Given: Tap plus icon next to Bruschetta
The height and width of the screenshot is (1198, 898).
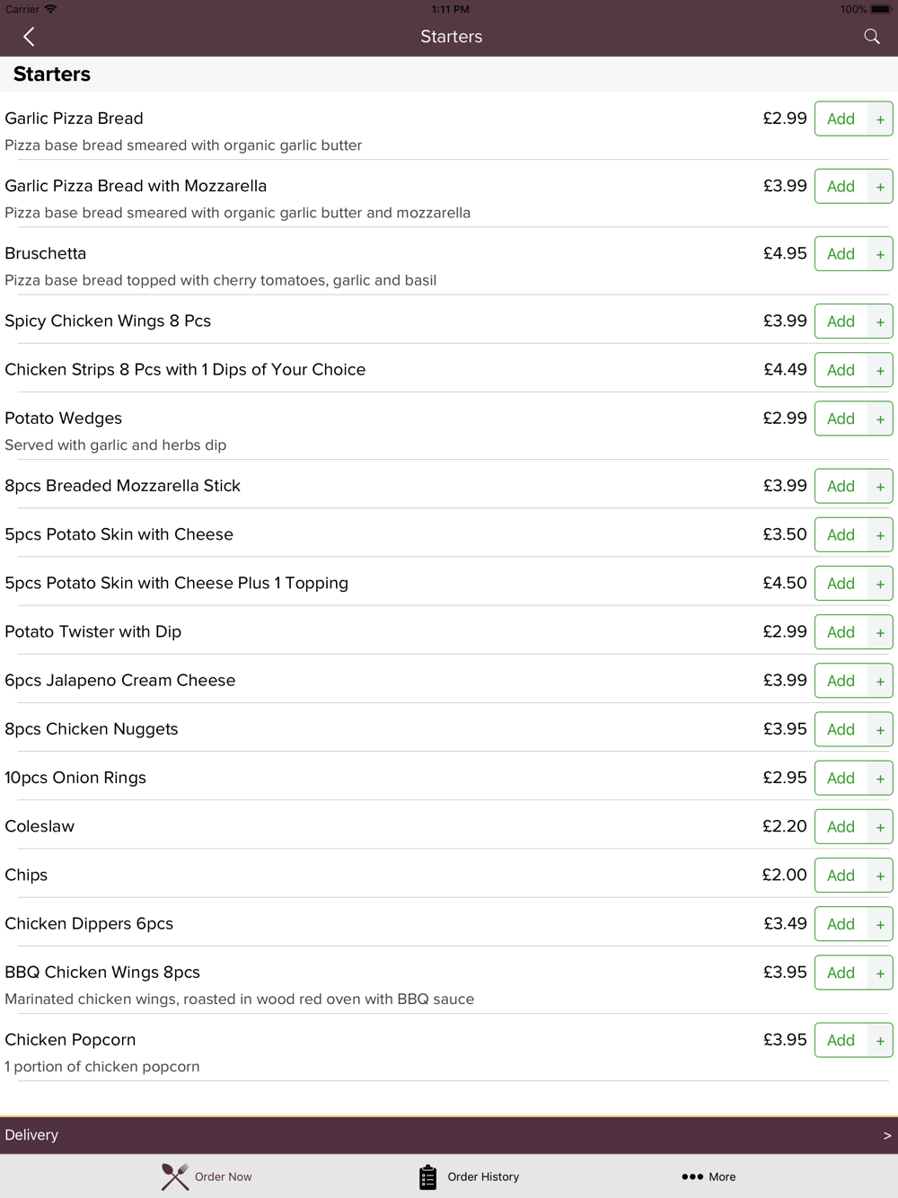Looking at the screenshot, I should [x=880, y=254].
